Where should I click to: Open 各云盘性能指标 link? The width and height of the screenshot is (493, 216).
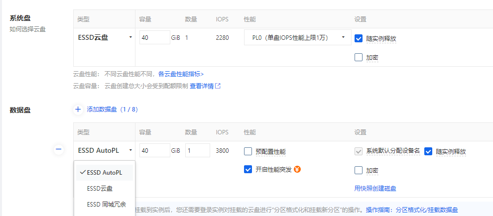point(181,74)
